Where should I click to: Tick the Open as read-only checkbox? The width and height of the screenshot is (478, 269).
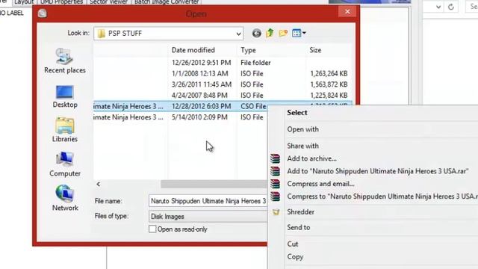point(152,229)
